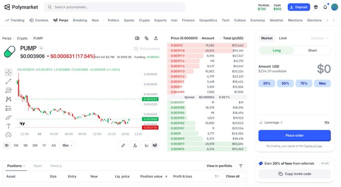Copy the market link icon

(x=146, y=38)
